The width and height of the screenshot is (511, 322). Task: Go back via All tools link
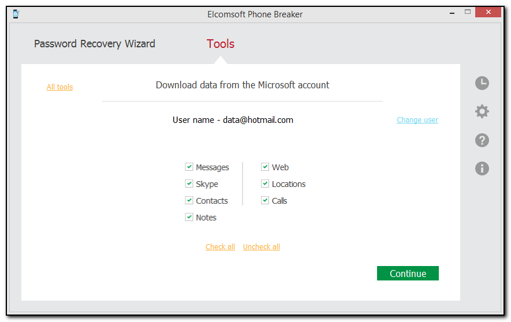59,87
